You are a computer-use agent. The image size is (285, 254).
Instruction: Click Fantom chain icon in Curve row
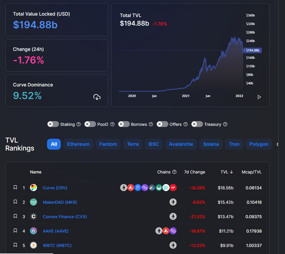coord(138,188)
